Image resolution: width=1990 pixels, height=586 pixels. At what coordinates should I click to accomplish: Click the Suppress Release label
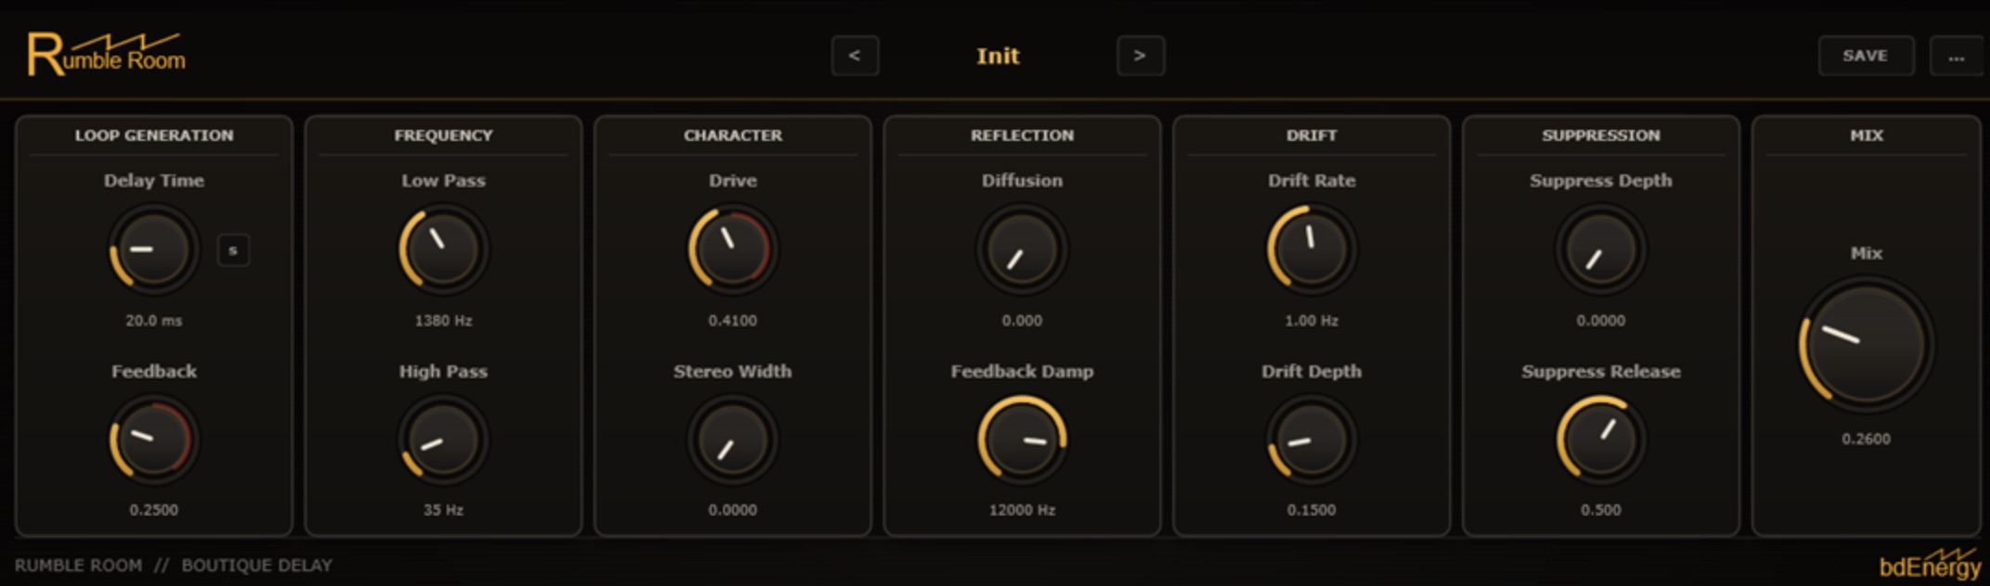1601,372
